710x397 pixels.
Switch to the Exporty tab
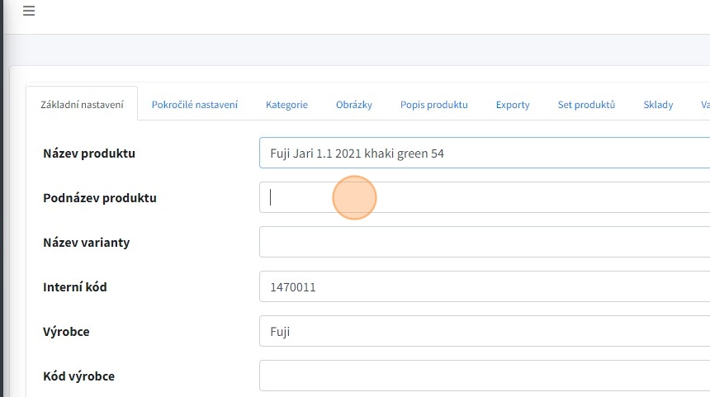pos(513,105)
